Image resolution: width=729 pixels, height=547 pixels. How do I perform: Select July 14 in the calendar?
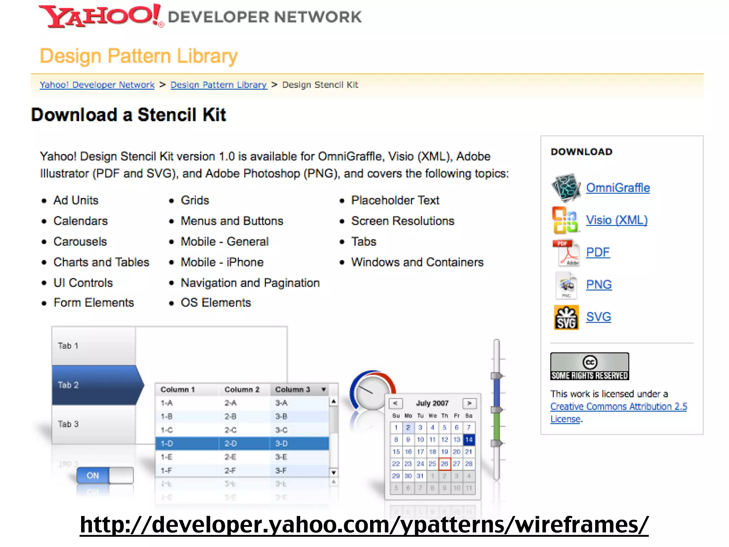tap(469, 440)
